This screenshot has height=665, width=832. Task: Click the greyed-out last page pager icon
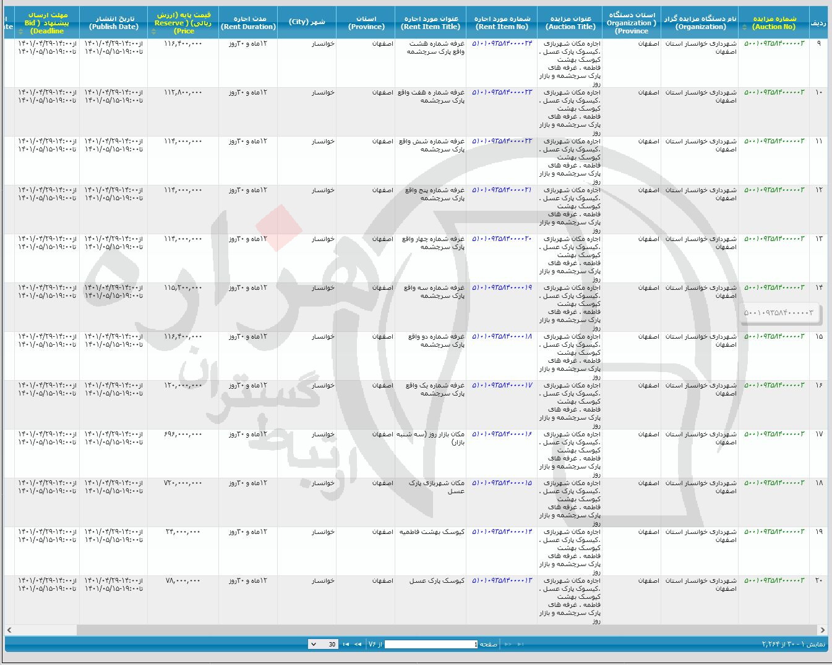(521, 644)
